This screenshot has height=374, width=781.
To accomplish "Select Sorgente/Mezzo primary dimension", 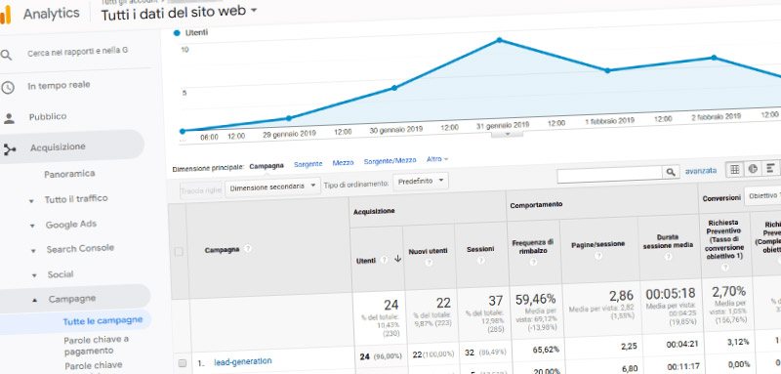I will 390,161.
